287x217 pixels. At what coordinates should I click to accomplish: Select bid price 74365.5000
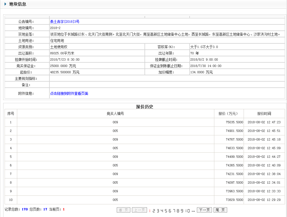[234, 165]
